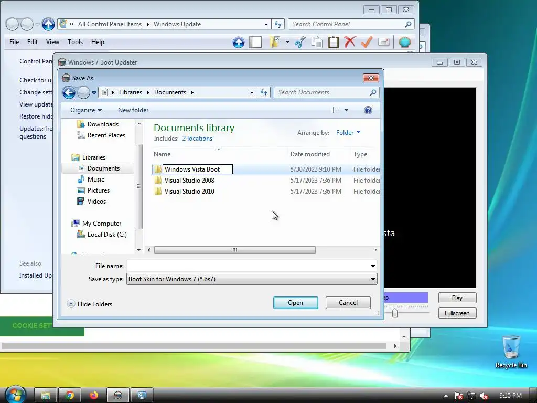The height and width of the screenshot is (403, 537).
Task: Open the Save as type combo box
Action: click(252, 279)
